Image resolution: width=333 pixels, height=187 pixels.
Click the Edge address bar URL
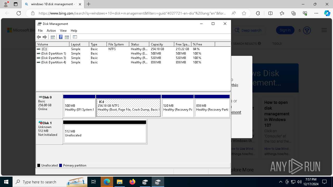tap(132, 13)
